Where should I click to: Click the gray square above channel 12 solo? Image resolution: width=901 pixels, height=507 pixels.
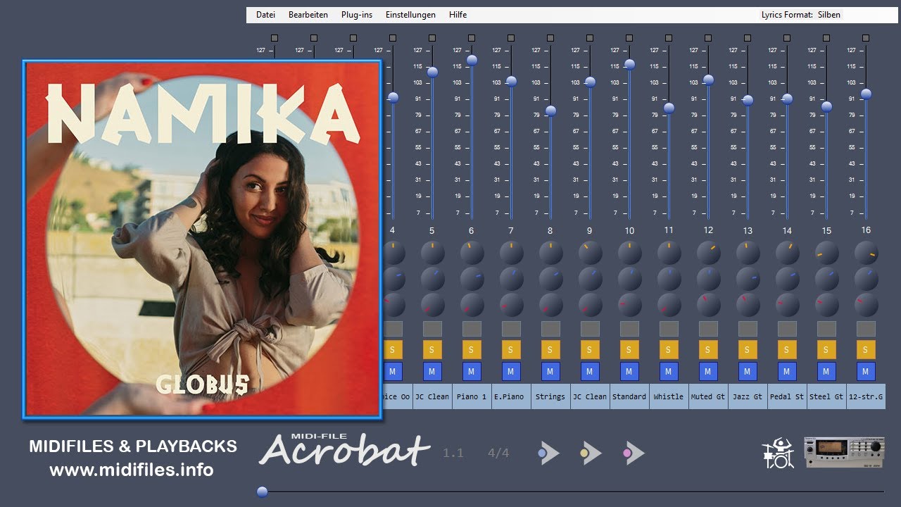click(708, 329)
